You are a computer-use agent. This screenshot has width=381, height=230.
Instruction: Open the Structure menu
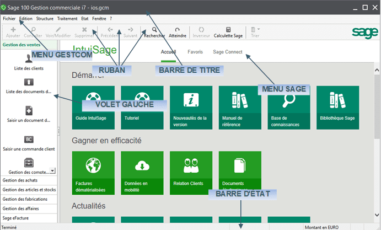45,19
